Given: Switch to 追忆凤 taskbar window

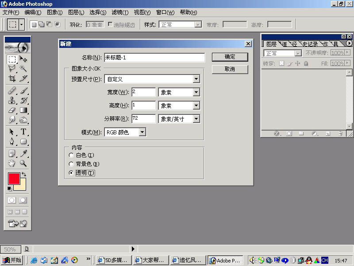Looking at the screenshot, I should point(188,260).
